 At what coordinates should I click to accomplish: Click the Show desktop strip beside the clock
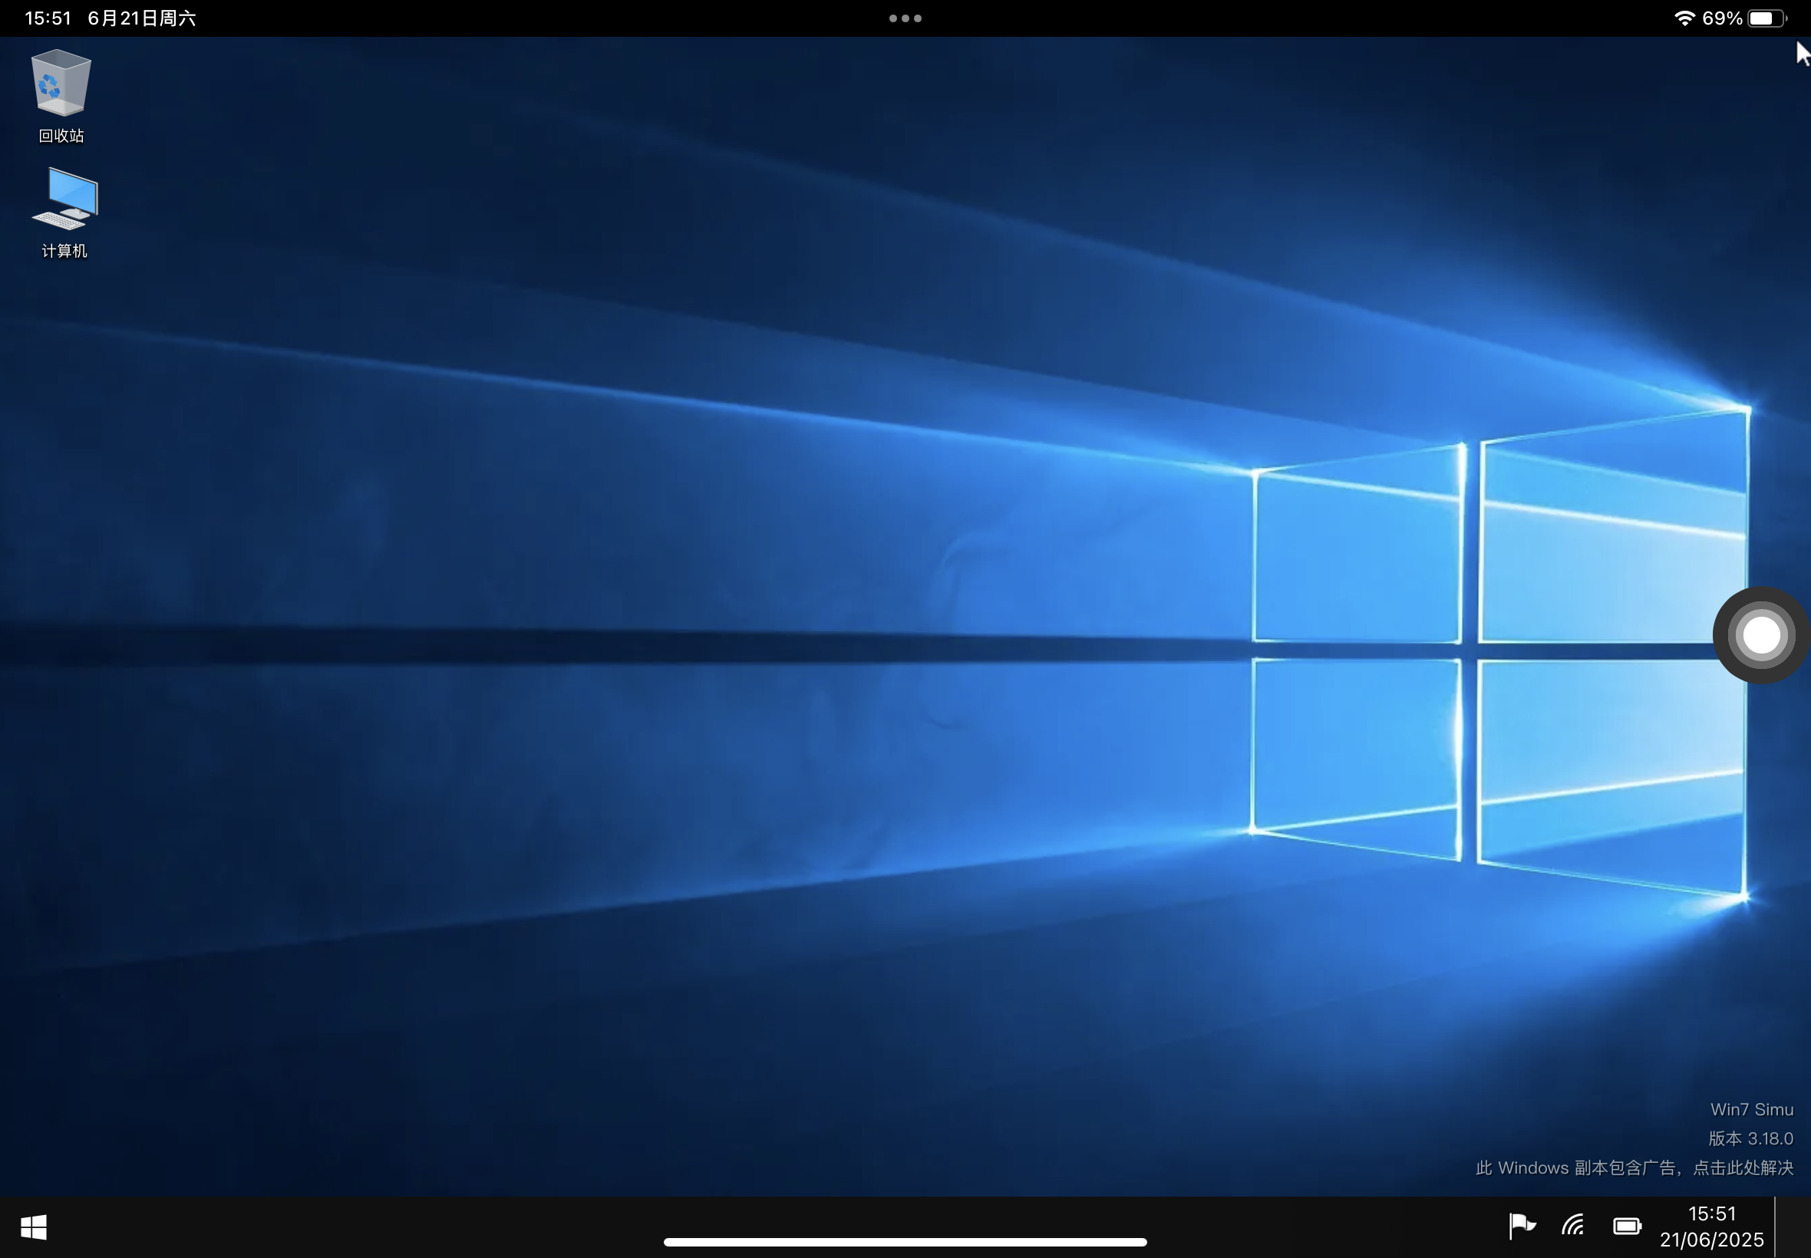(1792, 1227)
